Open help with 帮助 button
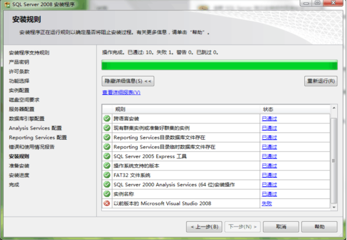Screen dimensions: 347x240 pos(320,227)
